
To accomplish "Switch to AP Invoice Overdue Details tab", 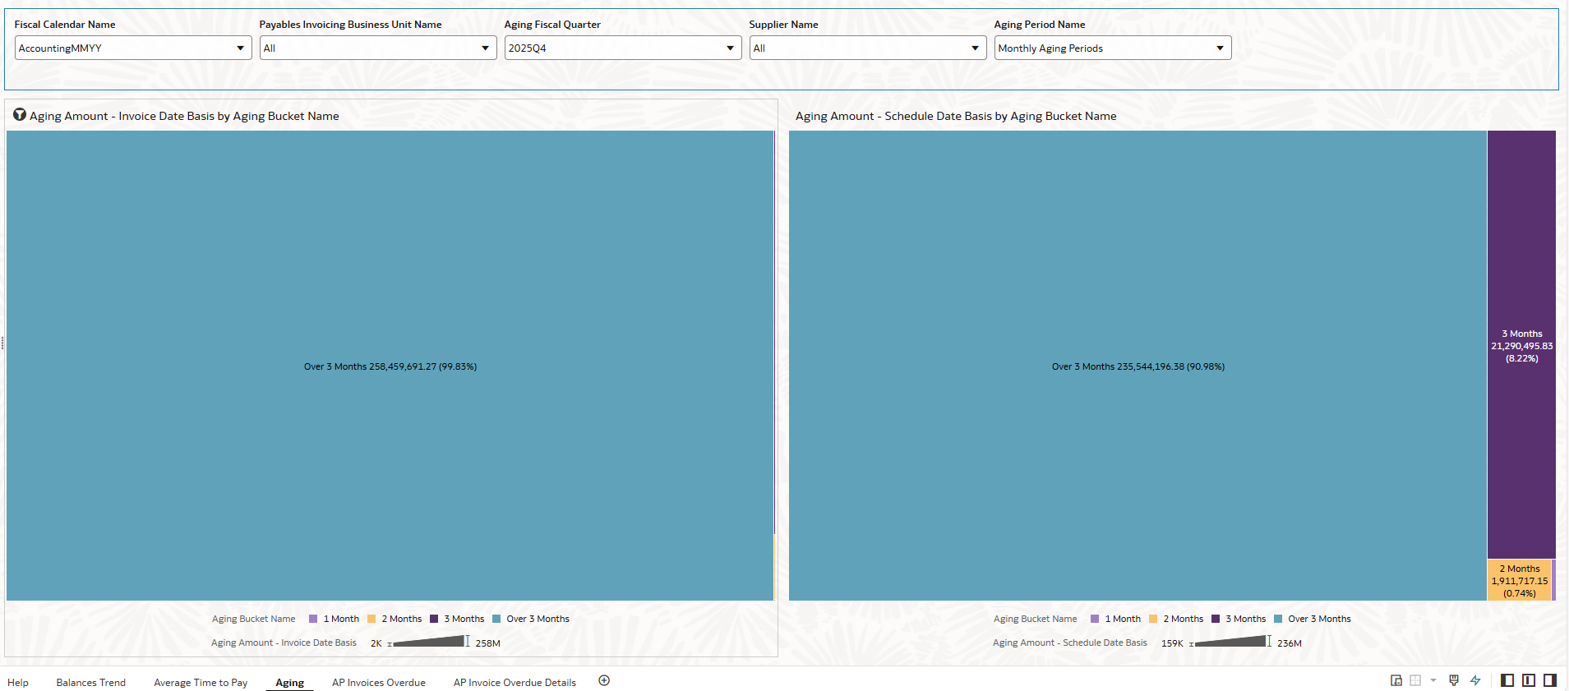I will [x=515, y=683].
